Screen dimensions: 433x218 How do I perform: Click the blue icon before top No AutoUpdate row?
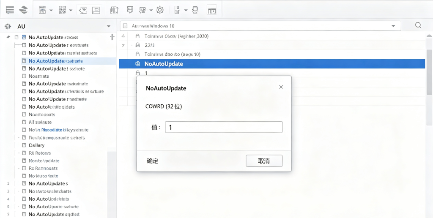tap(24, 37)
